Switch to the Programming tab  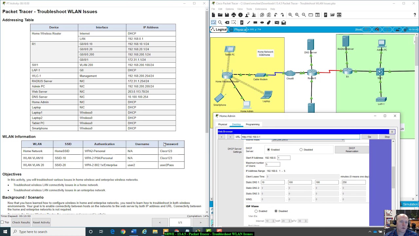(x=252, y=124)
